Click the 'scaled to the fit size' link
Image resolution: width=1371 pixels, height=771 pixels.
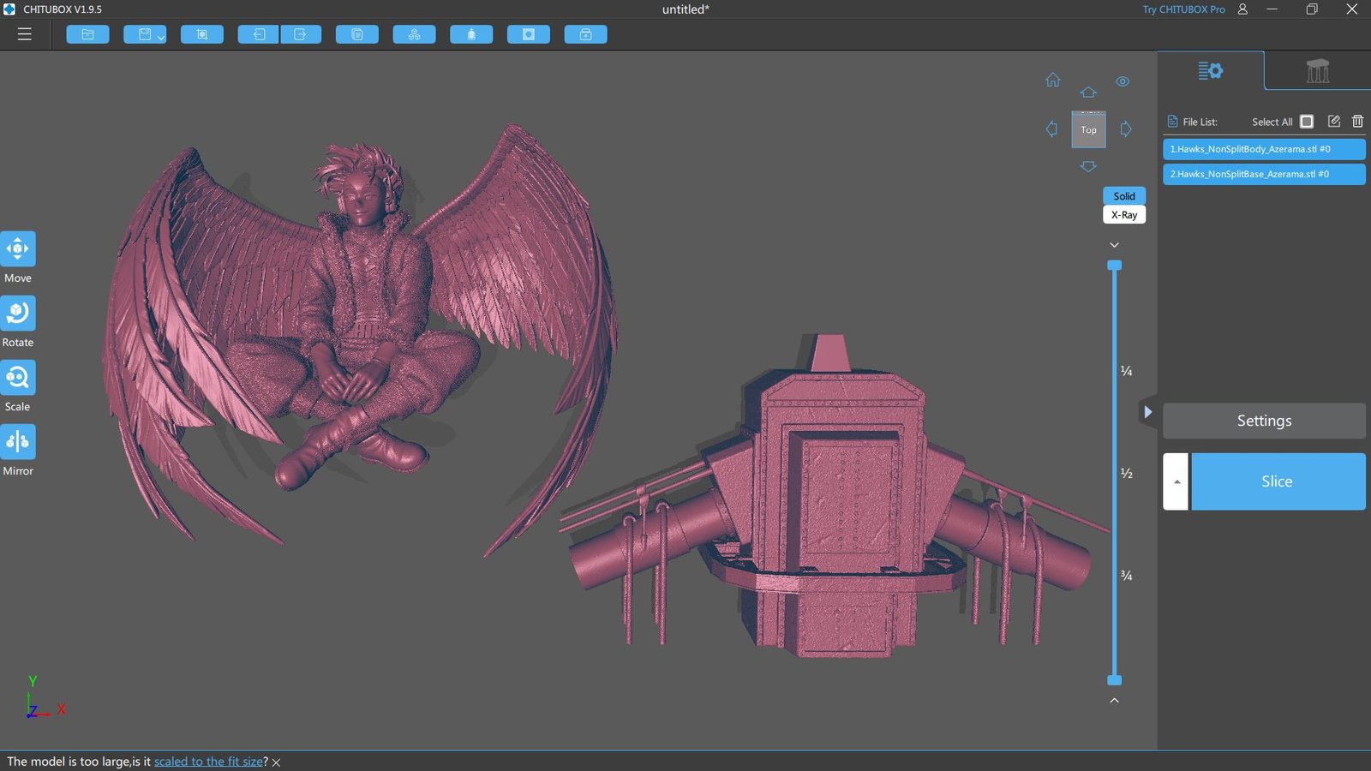coord(208,762)
